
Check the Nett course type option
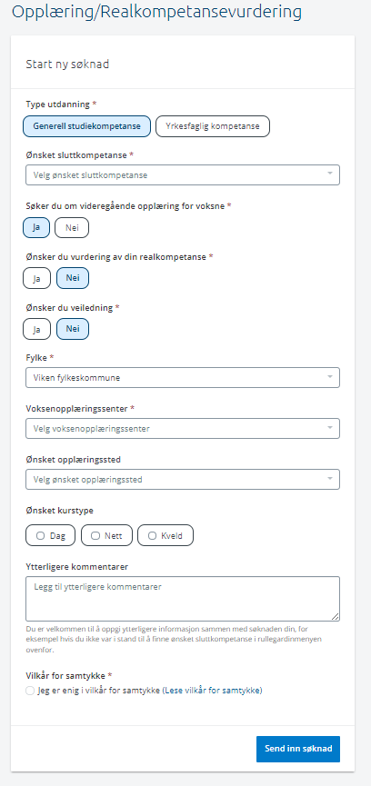coord(106,535)
